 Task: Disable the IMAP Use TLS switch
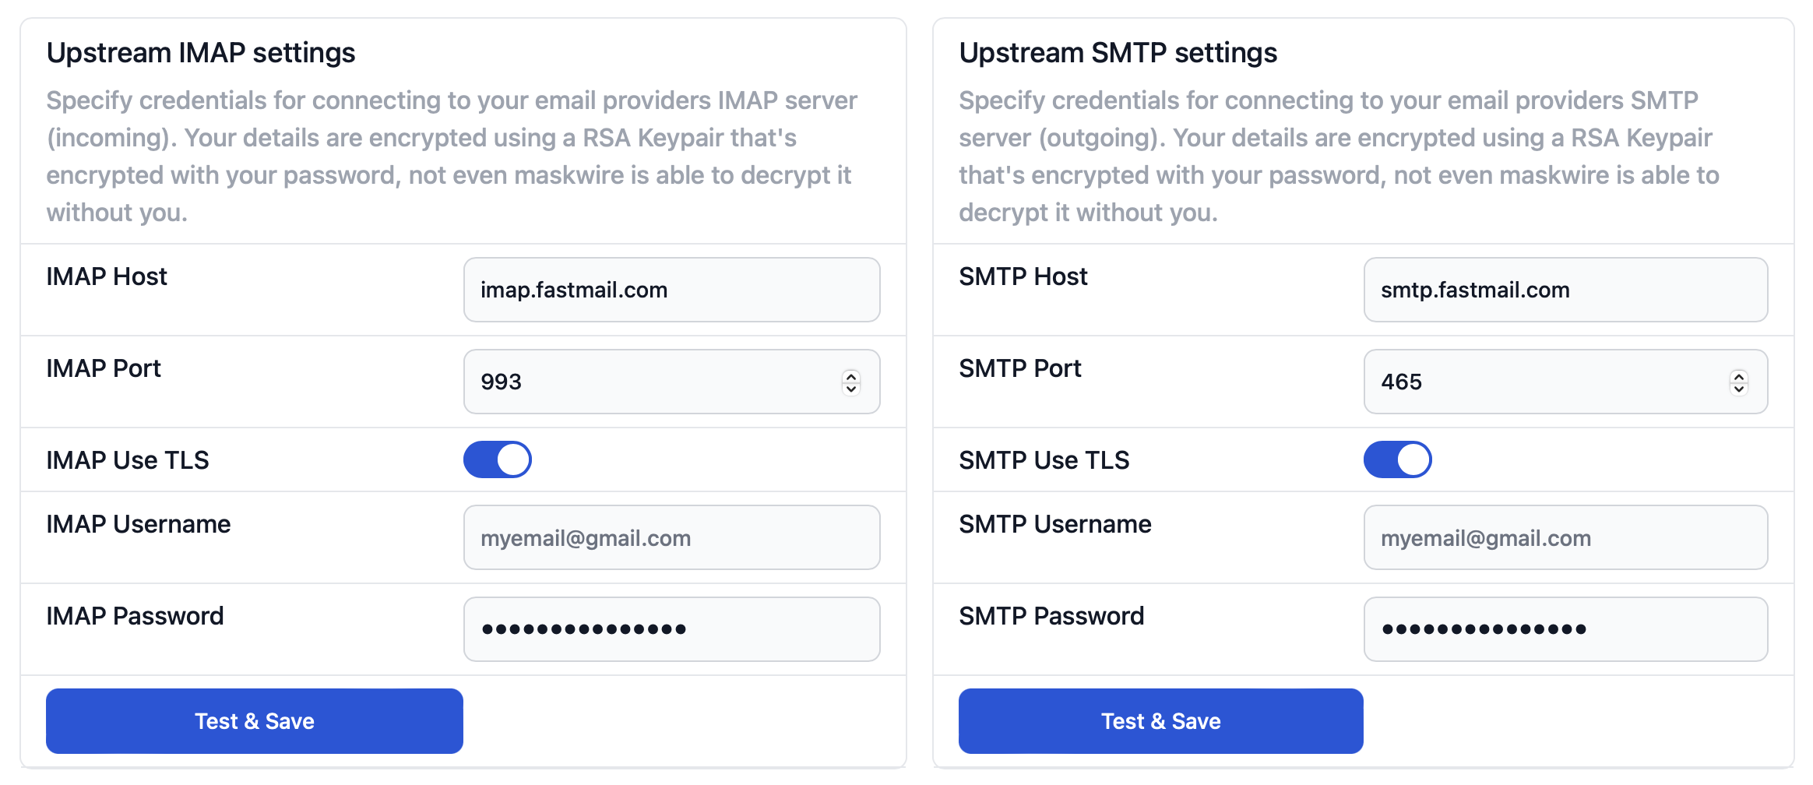pos(498,459)
